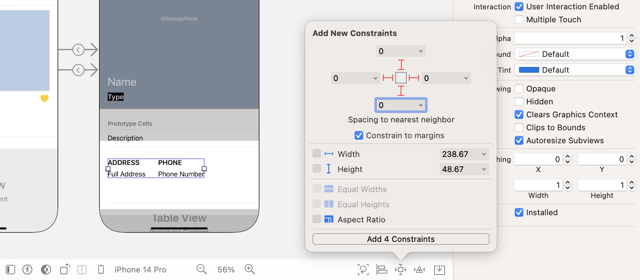The image size is (640, 280).
Task: Enable the Multiple Touch checkbox
Action: point(519,19)
